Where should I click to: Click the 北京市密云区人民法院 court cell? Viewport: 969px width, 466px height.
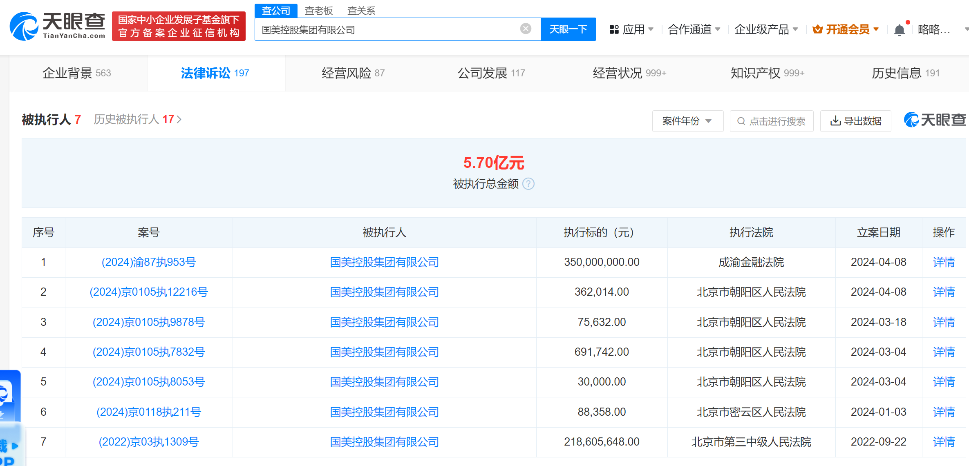751,412
